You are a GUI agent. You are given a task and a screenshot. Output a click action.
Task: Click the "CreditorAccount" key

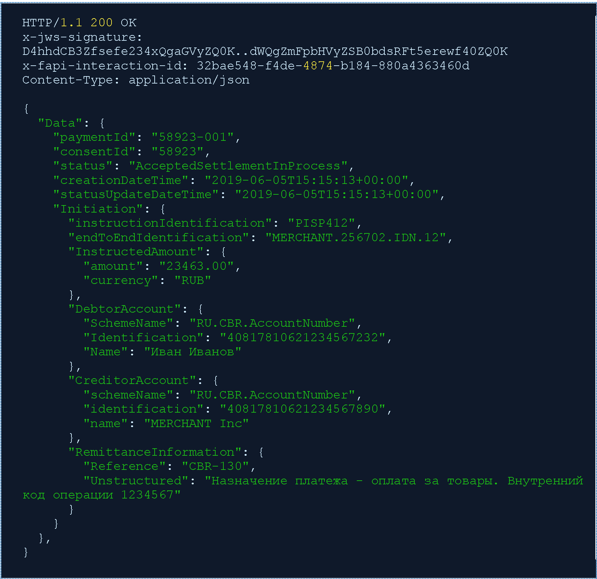tap(132, 380)
